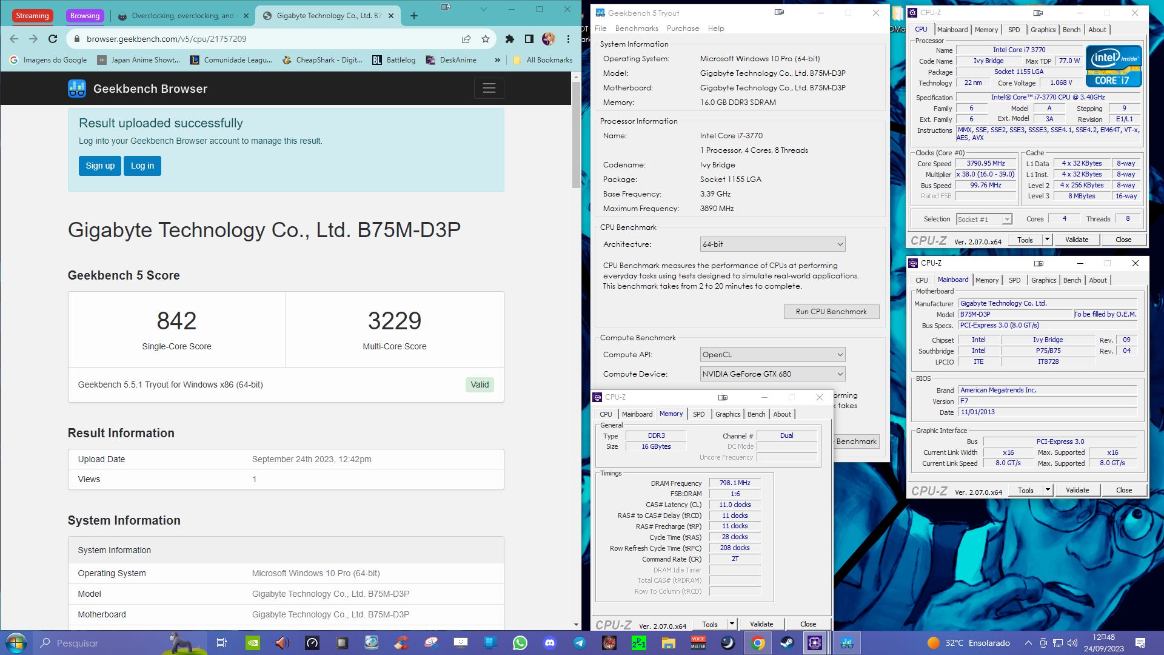Open Geekbench Help menu
The image size is (1164, 655).
coord(716,29)
